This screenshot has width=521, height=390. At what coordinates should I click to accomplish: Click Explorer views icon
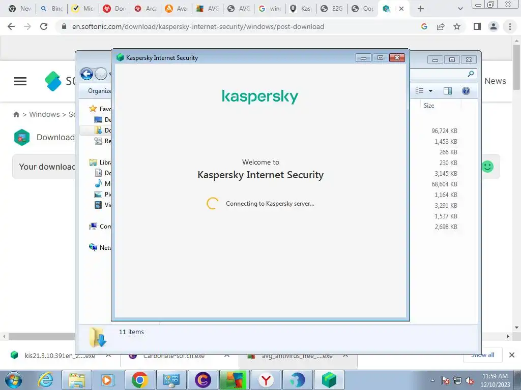pos(420,91)
